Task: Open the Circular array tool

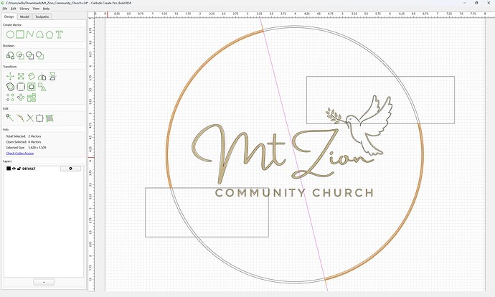Action: 21,98
